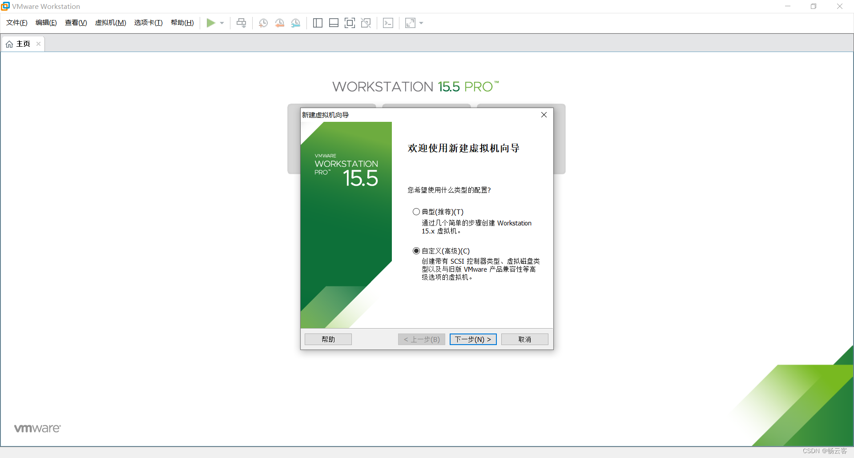This screenshot has width=854, height=458.
Task: Click the green power on play icon
Action: [211, 23]
